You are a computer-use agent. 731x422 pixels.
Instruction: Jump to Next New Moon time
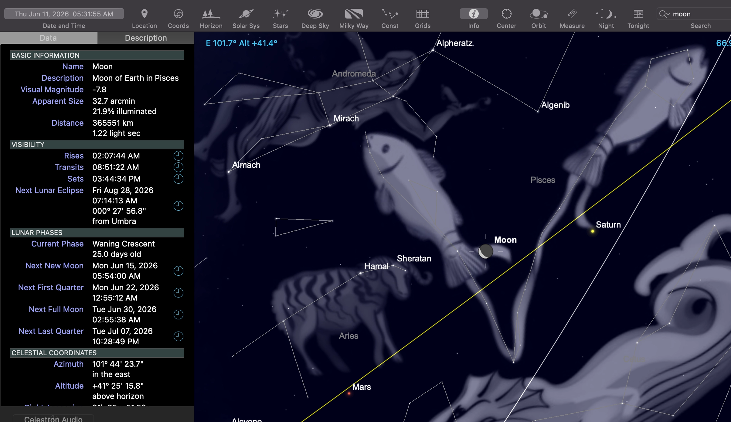coord(178,271)
